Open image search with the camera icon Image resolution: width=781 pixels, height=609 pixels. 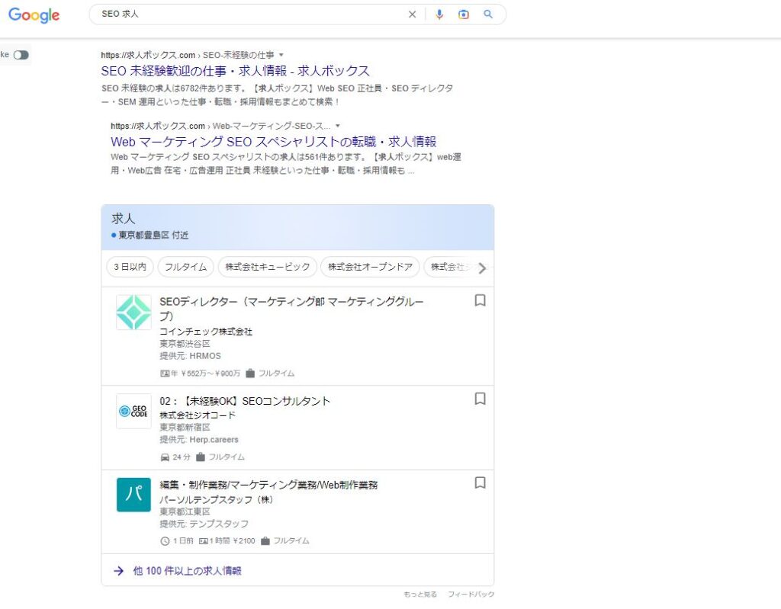463,14
